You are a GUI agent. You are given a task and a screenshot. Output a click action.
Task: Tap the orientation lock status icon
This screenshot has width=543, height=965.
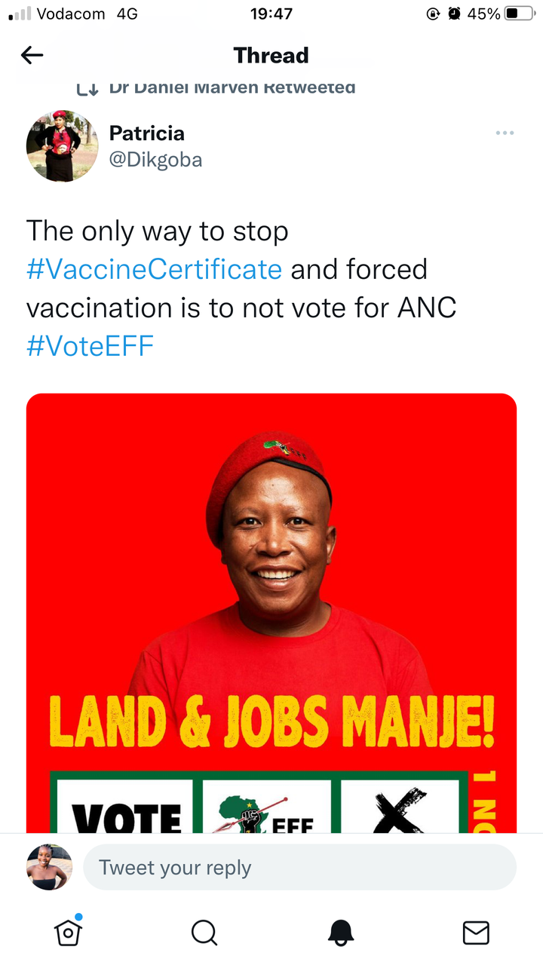(433, 14)
